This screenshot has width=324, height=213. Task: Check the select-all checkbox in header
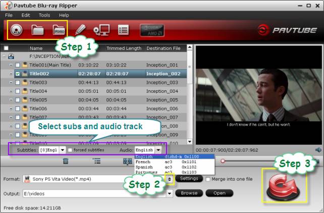[x=6, y=48]
